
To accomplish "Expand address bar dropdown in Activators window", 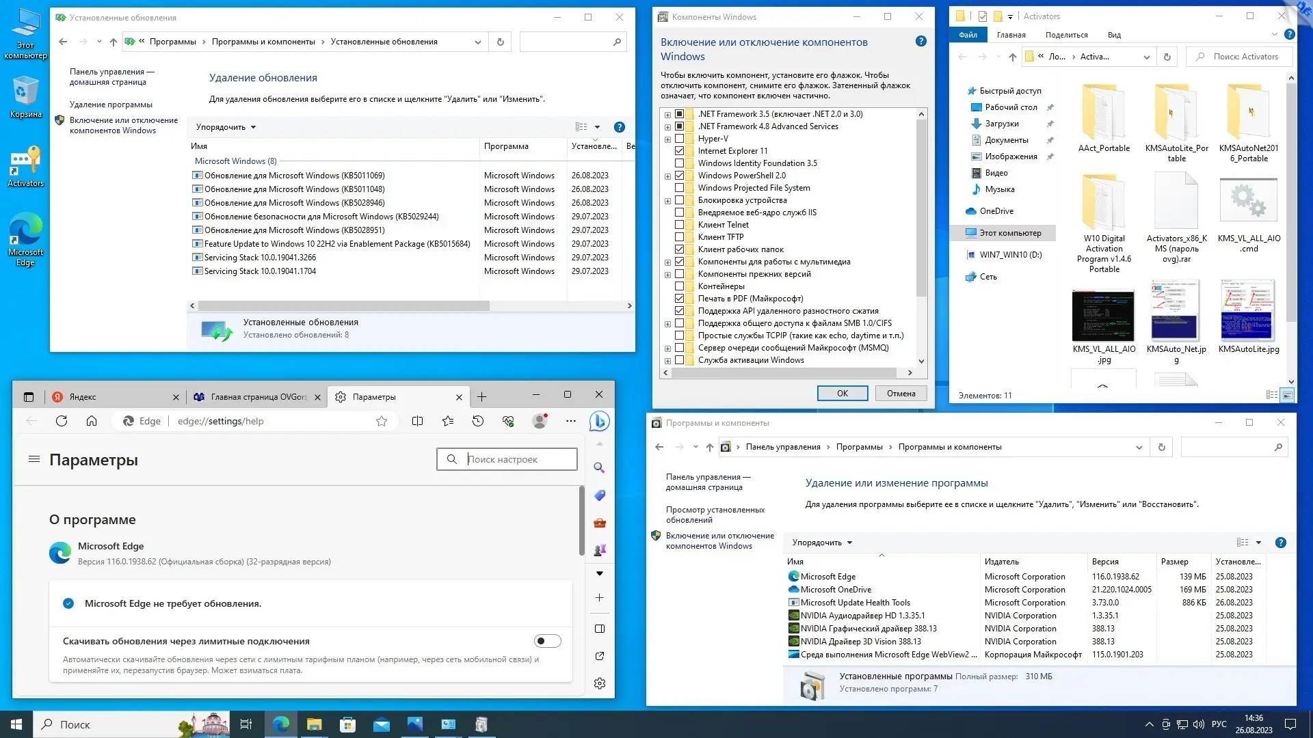I will (1146, 57).
